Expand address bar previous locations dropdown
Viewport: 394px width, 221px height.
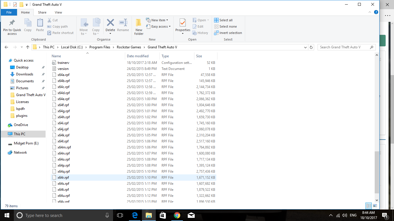(x=305, y=47)
